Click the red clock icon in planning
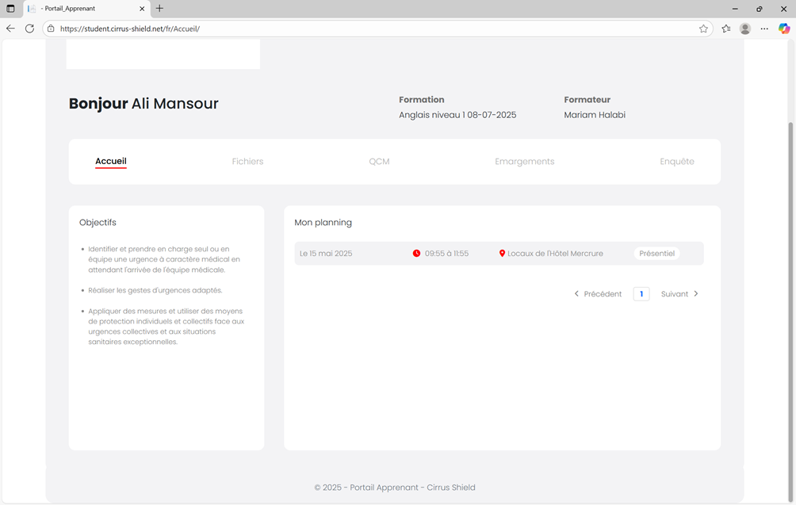 pos(416,254)
